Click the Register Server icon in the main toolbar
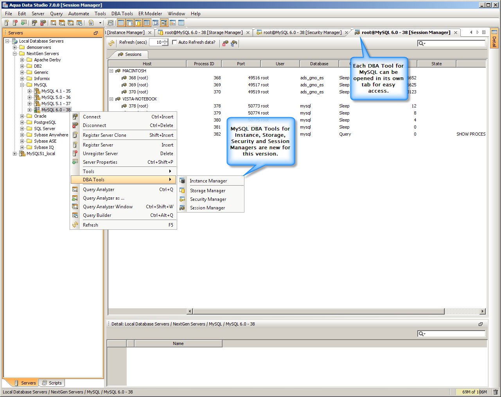This screenshot has width=501, height=397. pyautogui.click(x=7, y=23)
